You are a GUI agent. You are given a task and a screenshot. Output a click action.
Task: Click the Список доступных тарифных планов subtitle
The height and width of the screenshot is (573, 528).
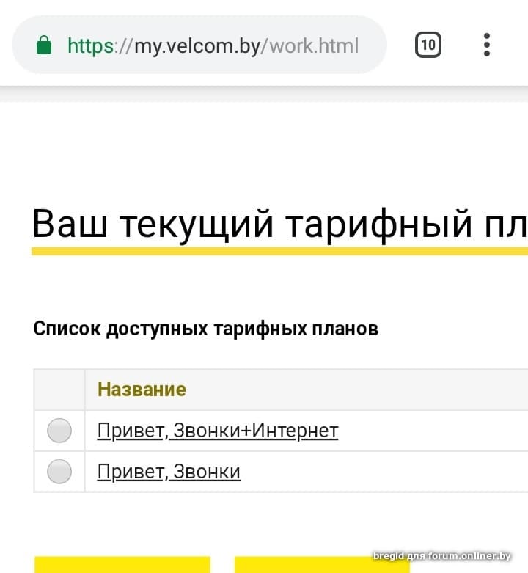(205, 328)
